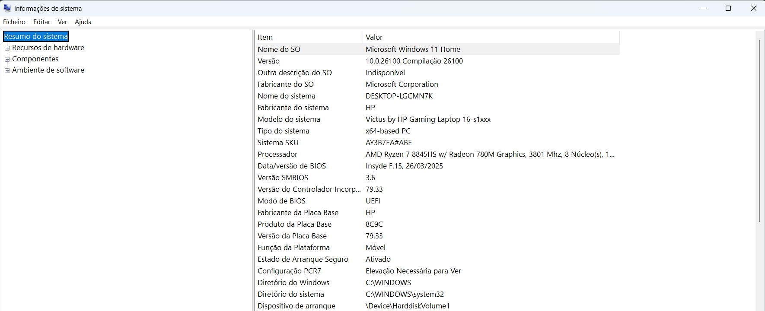Viewport: 765px width, 311px height.
Task: Click x64-based PC value
Action: point(388,131)
